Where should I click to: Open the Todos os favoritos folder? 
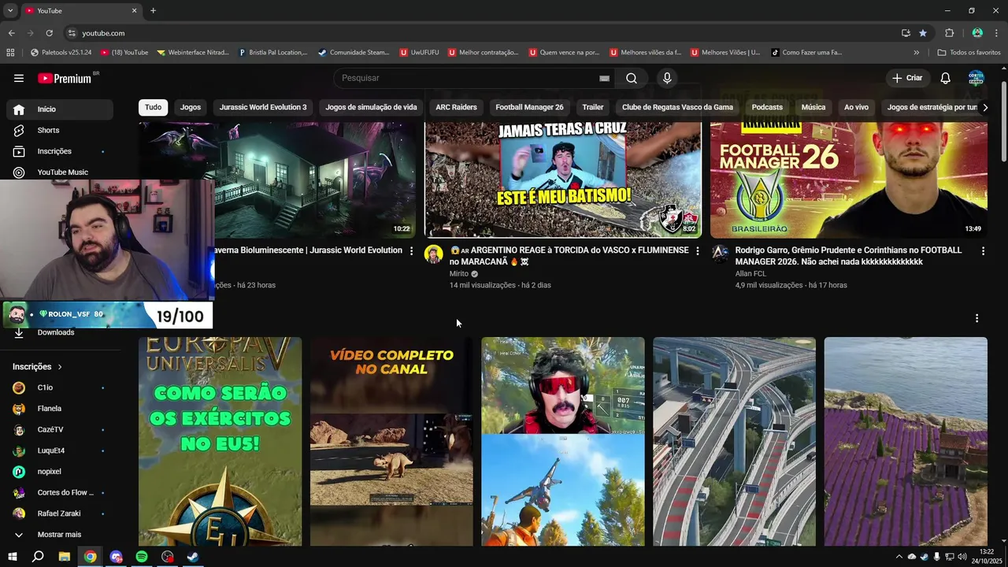point(969,53)
